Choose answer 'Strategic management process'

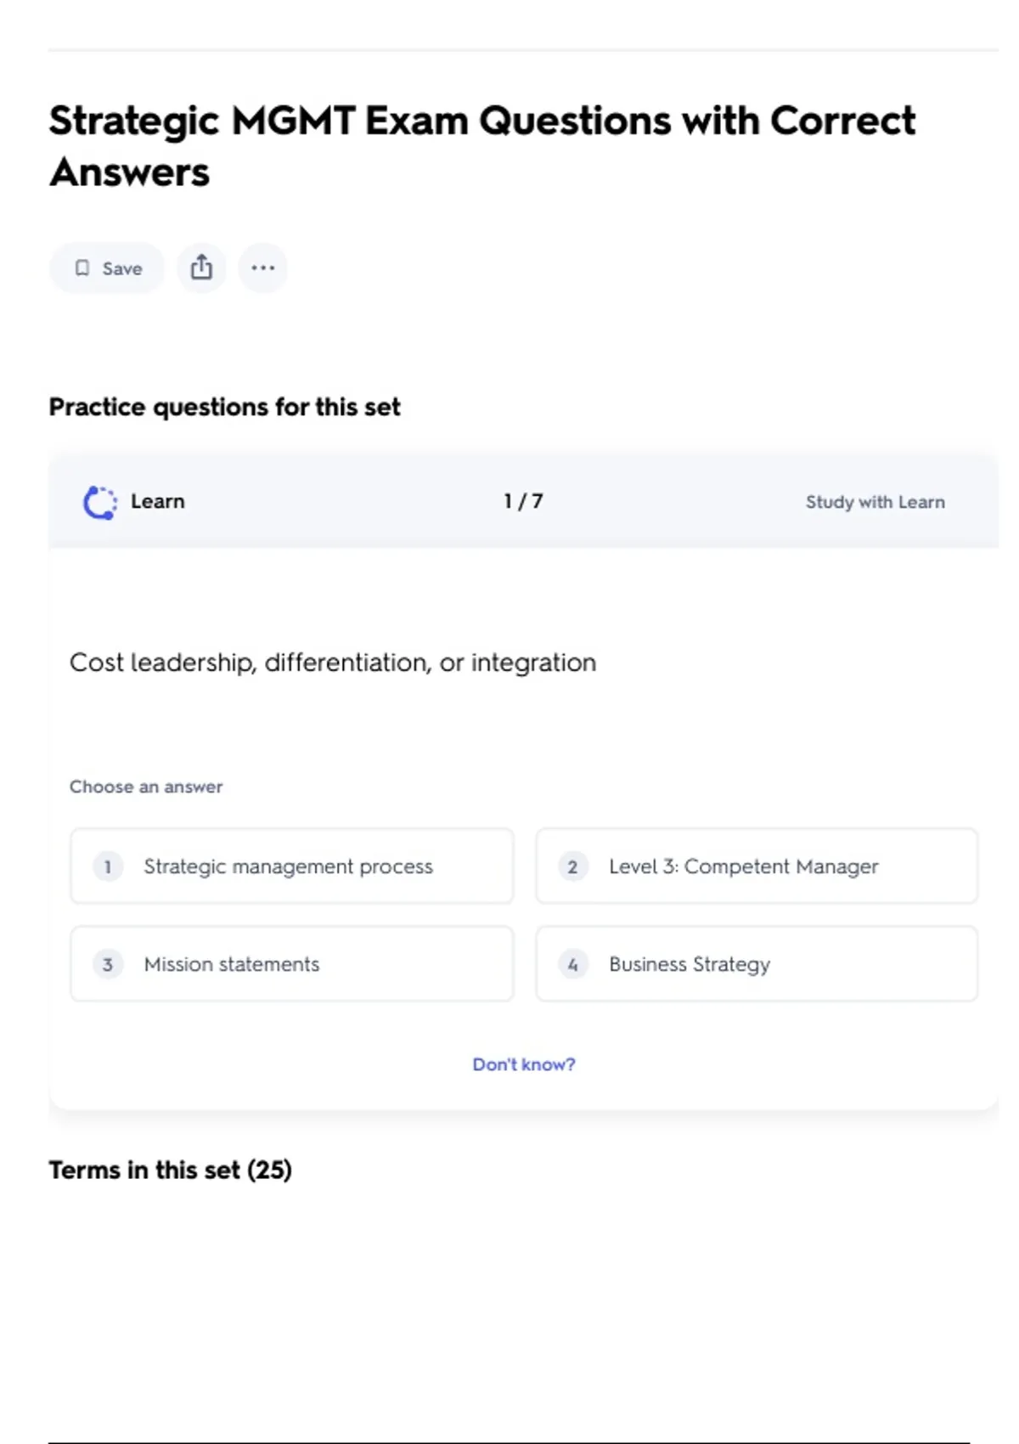(292, 866)
